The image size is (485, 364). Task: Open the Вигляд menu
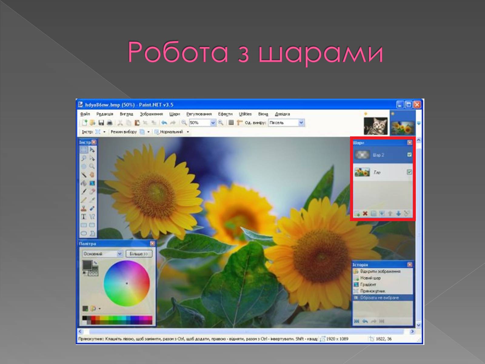click(x=126, y=114)
